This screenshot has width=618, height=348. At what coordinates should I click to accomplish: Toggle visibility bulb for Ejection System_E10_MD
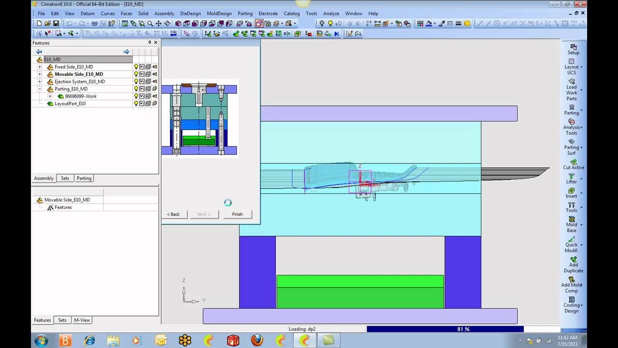[x=136, y=81]
